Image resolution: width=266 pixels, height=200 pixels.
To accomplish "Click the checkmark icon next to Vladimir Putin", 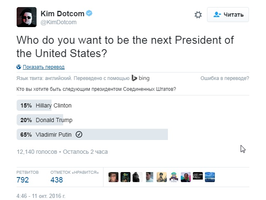I will click(79, 135).
